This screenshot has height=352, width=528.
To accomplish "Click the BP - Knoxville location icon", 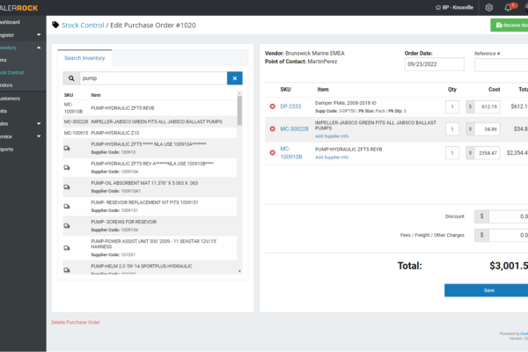I will (437, 7).
